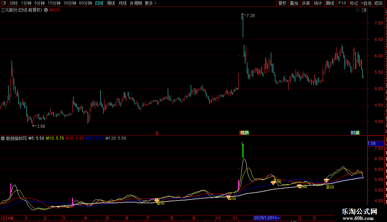Click the 金山 diamond signal near October
This screenshot has width=387, height=222.
[228, 197]
